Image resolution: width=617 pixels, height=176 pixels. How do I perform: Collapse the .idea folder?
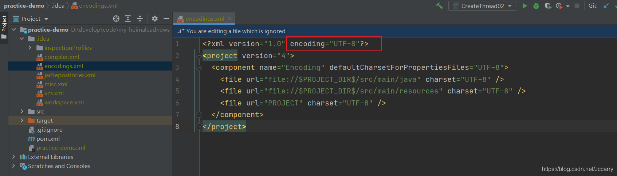(22, 39)
